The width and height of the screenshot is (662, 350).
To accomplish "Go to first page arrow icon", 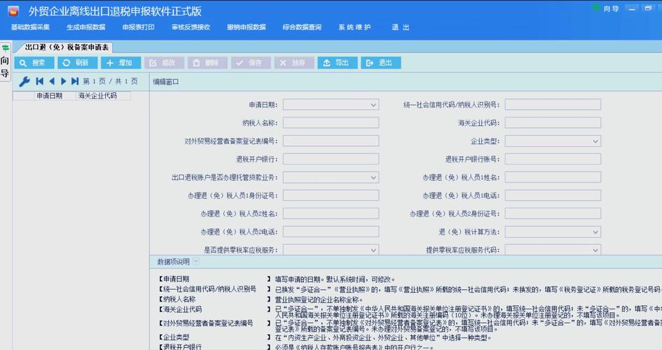I will tap(40, 81).
